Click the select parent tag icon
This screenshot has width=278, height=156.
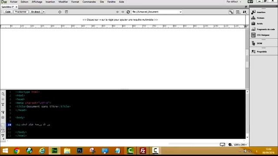3,112
